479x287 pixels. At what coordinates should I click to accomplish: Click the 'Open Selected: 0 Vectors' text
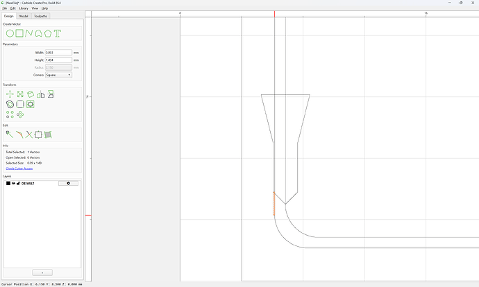[x=23, y=157]
